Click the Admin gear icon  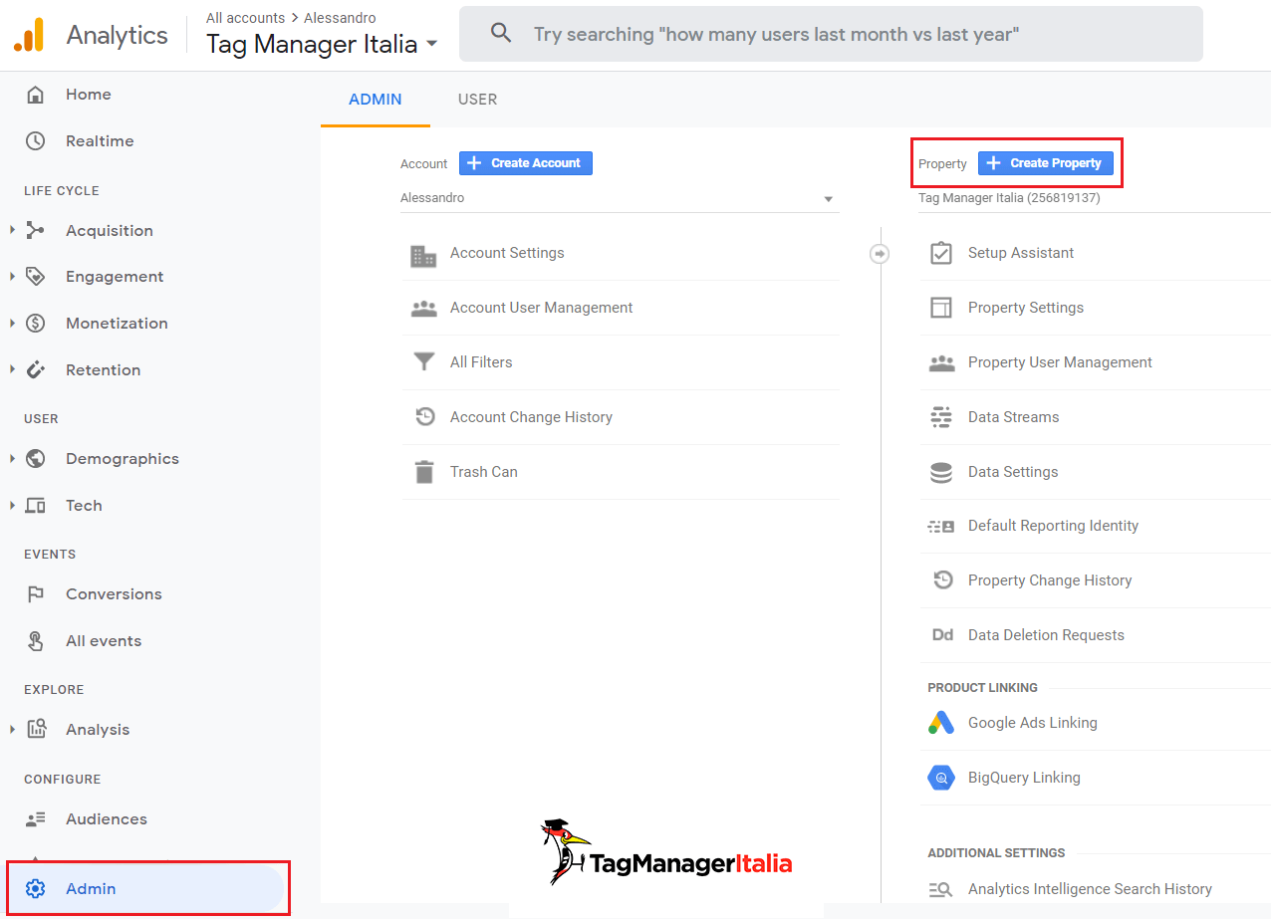pyautogui.click(x=35, y=888)
